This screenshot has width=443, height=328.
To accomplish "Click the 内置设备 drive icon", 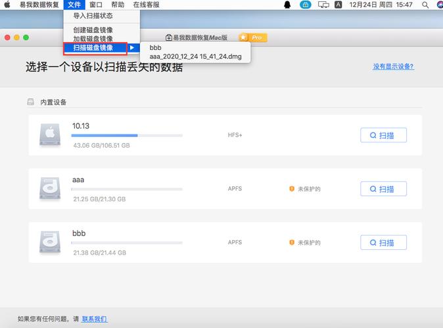I will pyautogui.click(x=30, y=102).
